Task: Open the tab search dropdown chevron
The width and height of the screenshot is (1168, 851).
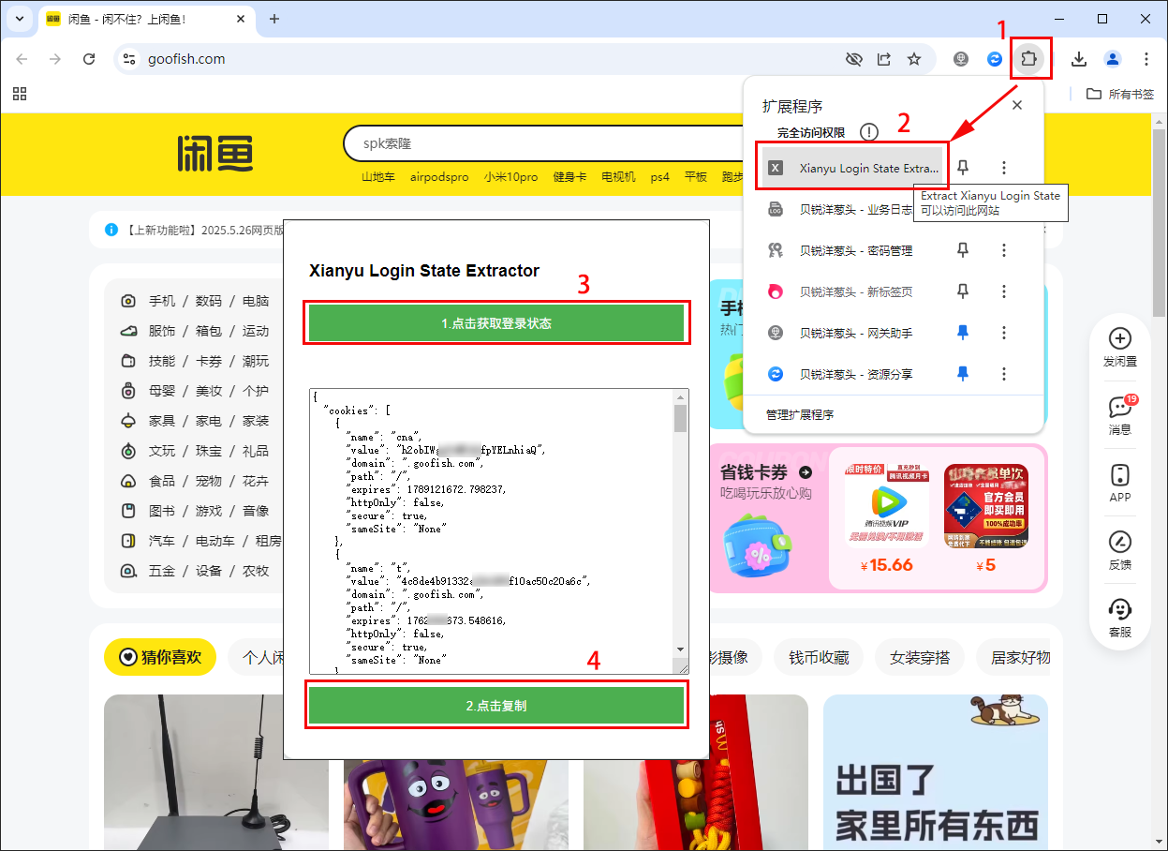Action: coord(20,19)
